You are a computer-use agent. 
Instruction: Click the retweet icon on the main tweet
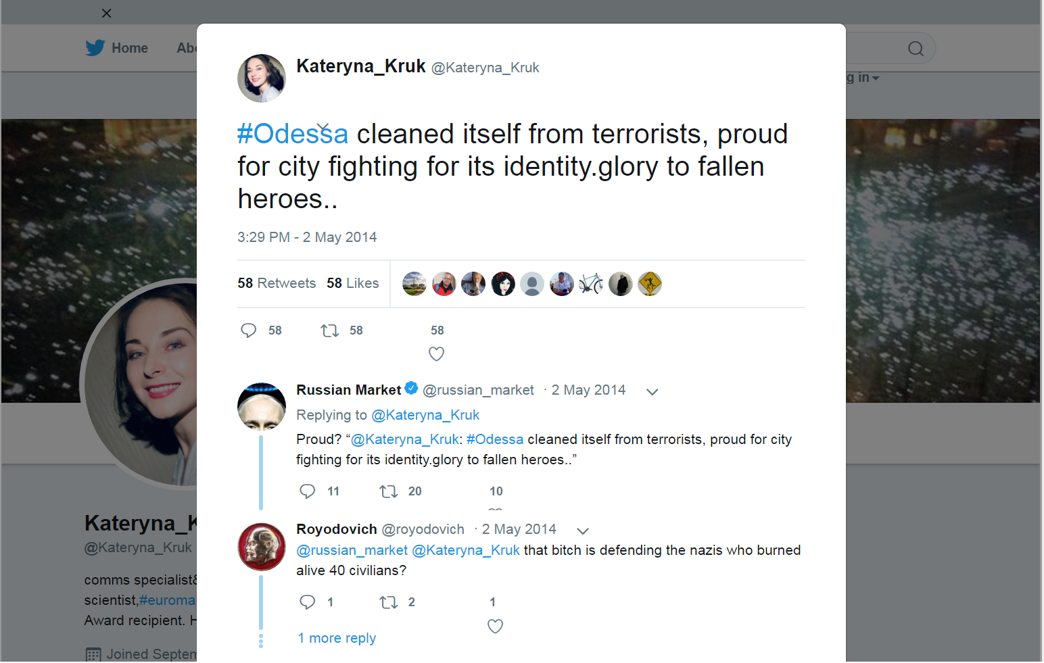click(x=330, y=330)
